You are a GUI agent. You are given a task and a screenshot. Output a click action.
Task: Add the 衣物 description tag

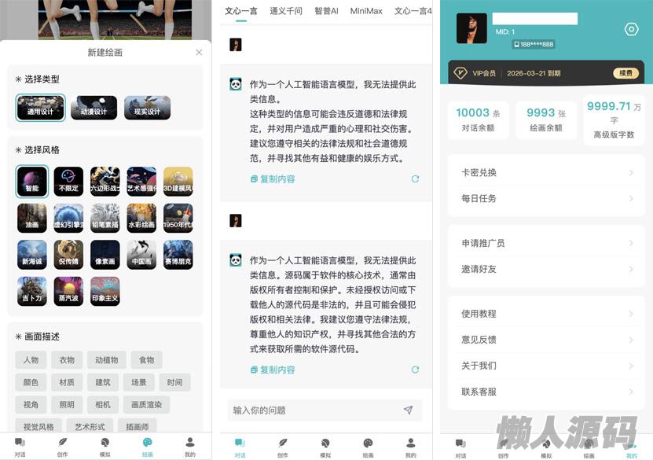(x=67, y=360)
